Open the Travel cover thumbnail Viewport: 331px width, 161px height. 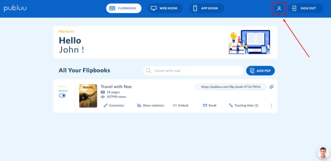click(x=88, y=96)
